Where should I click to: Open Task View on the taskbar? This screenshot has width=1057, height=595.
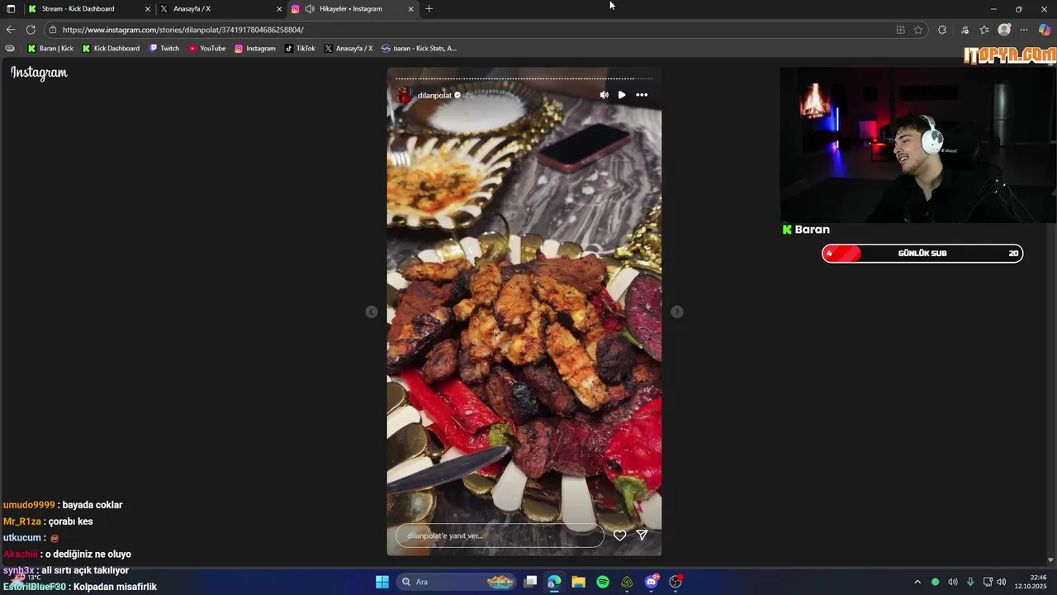tap(531, 582)
